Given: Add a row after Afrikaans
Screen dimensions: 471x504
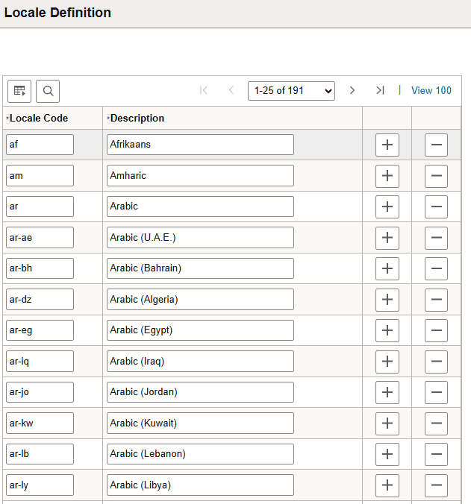Looking at the screenshot, I should (x=387, y=145).
